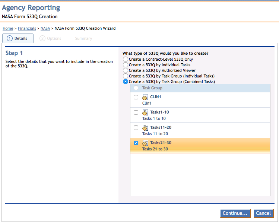Switch to the Options tab
279x223 pixels.
[51, 38]
